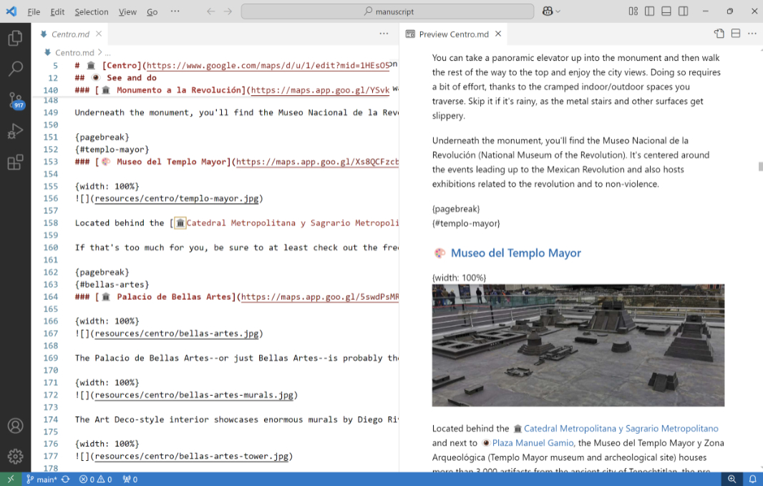Switch to the Preview Centro.md tab
The height and width of the screenshot is (486, 763).
coord(453,34)
